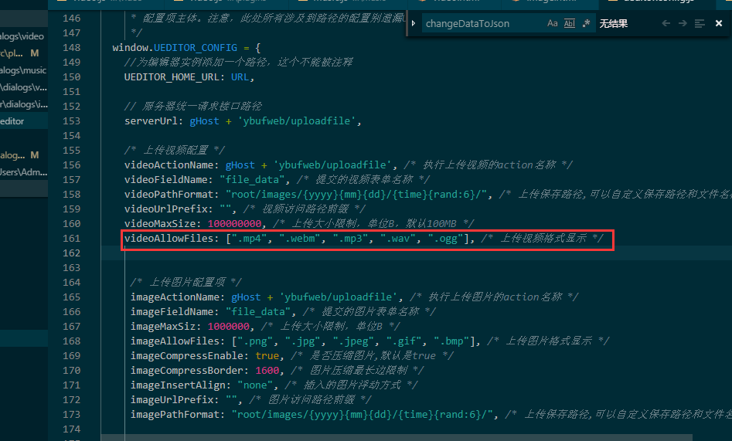Click the imagePathFormat property
732x441 pixels.
tap(174, 415)
